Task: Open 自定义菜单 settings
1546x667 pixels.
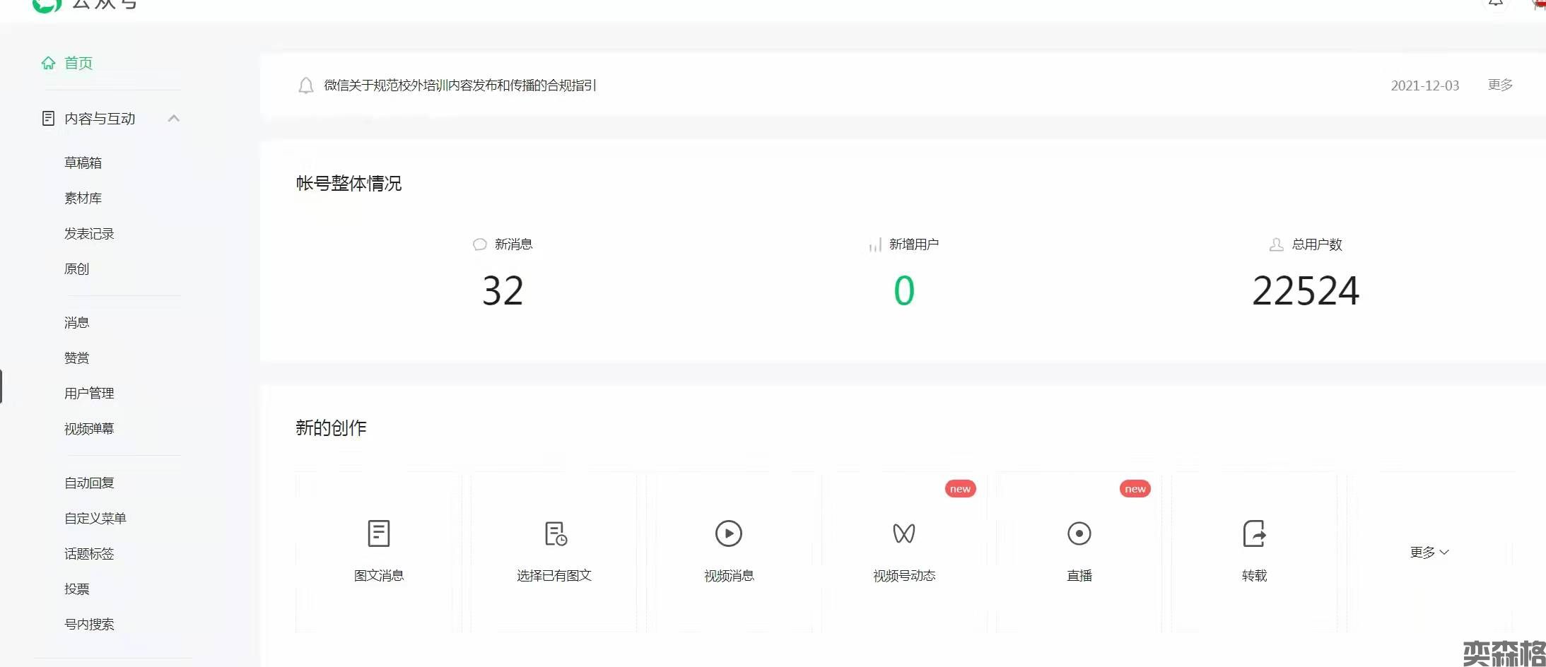Action: (95, 518)
